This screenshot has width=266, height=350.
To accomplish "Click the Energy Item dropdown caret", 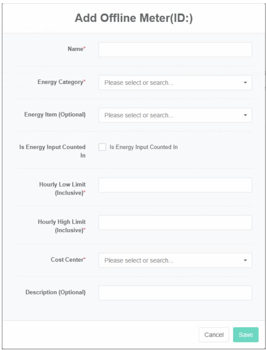I will click(245, 115).
